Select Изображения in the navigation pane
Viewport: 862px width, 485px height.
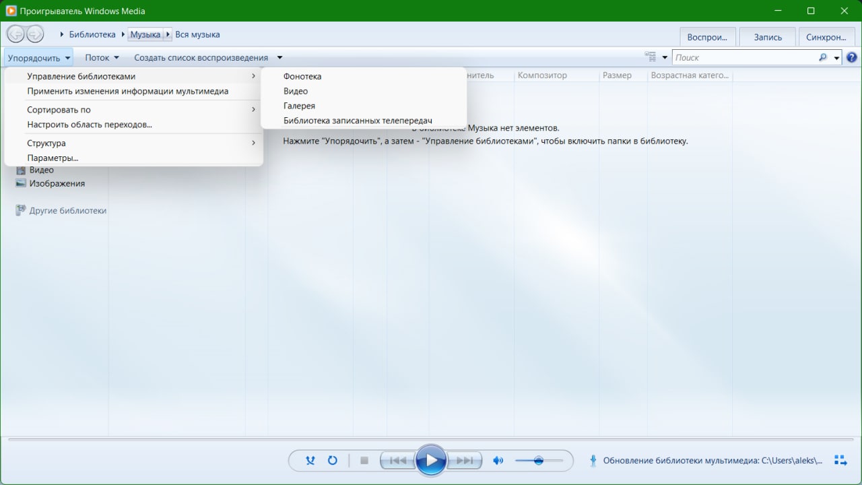[57, 183]
